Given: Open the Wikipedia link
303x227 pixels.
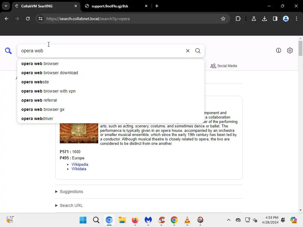Looking at the screenshot, I should 80,164.
